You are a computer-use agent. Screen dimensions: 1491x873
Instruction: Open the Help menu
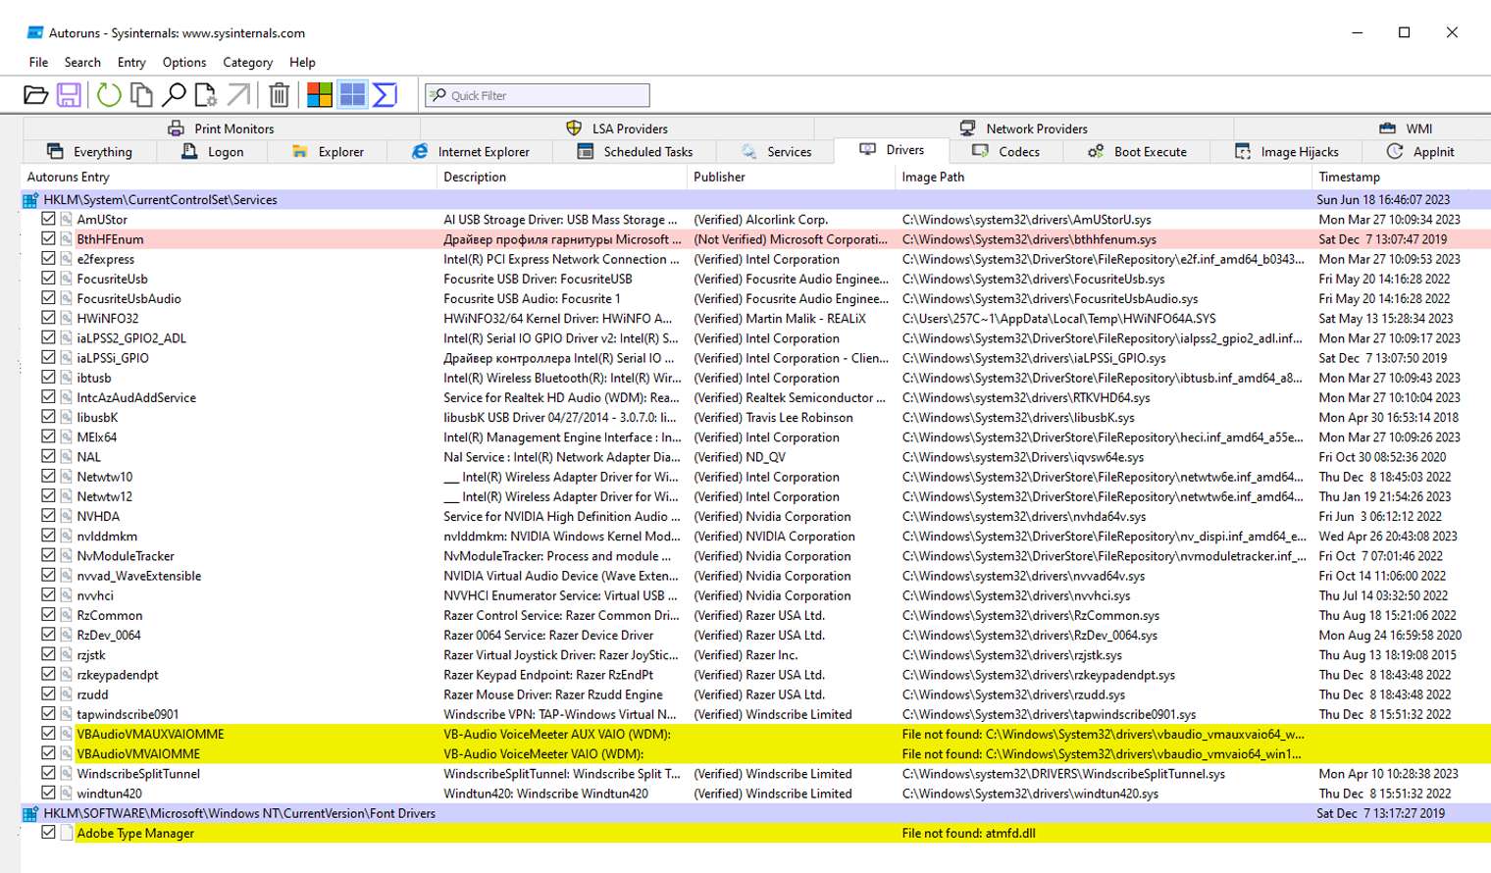(x=302, y=62)
